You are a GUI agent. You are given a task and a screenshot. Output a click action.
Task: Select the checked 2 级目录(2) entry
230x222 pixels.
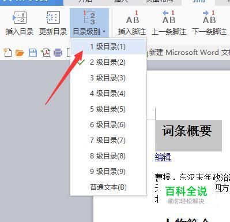[x=108, y=62]
